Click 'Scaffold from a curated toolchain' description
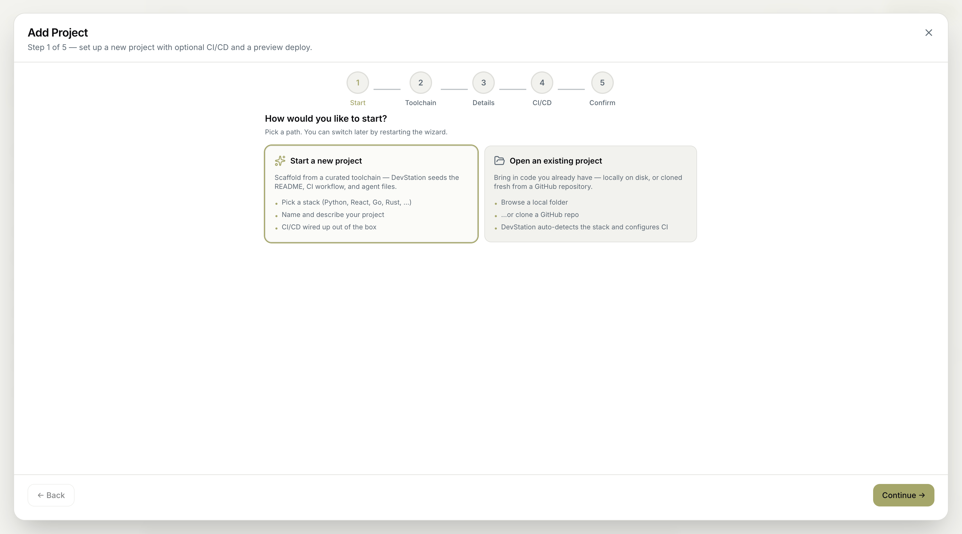 [367, 182]
